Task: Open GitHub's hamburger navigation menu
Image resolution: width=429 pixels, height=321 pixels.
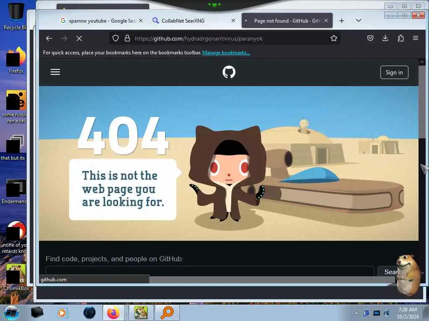Action: pos(55,72)
